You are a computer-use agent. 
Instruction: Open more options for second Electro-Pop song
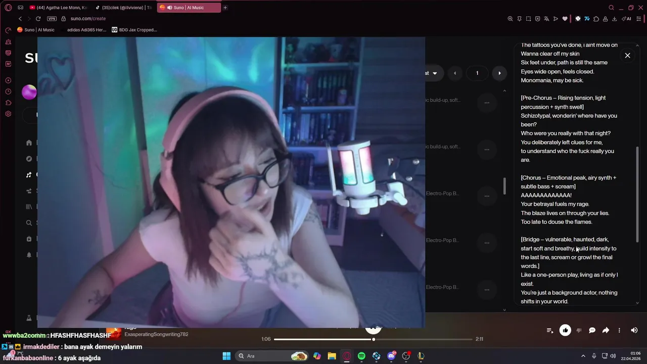pyautogui.click(x=487, y=243)
